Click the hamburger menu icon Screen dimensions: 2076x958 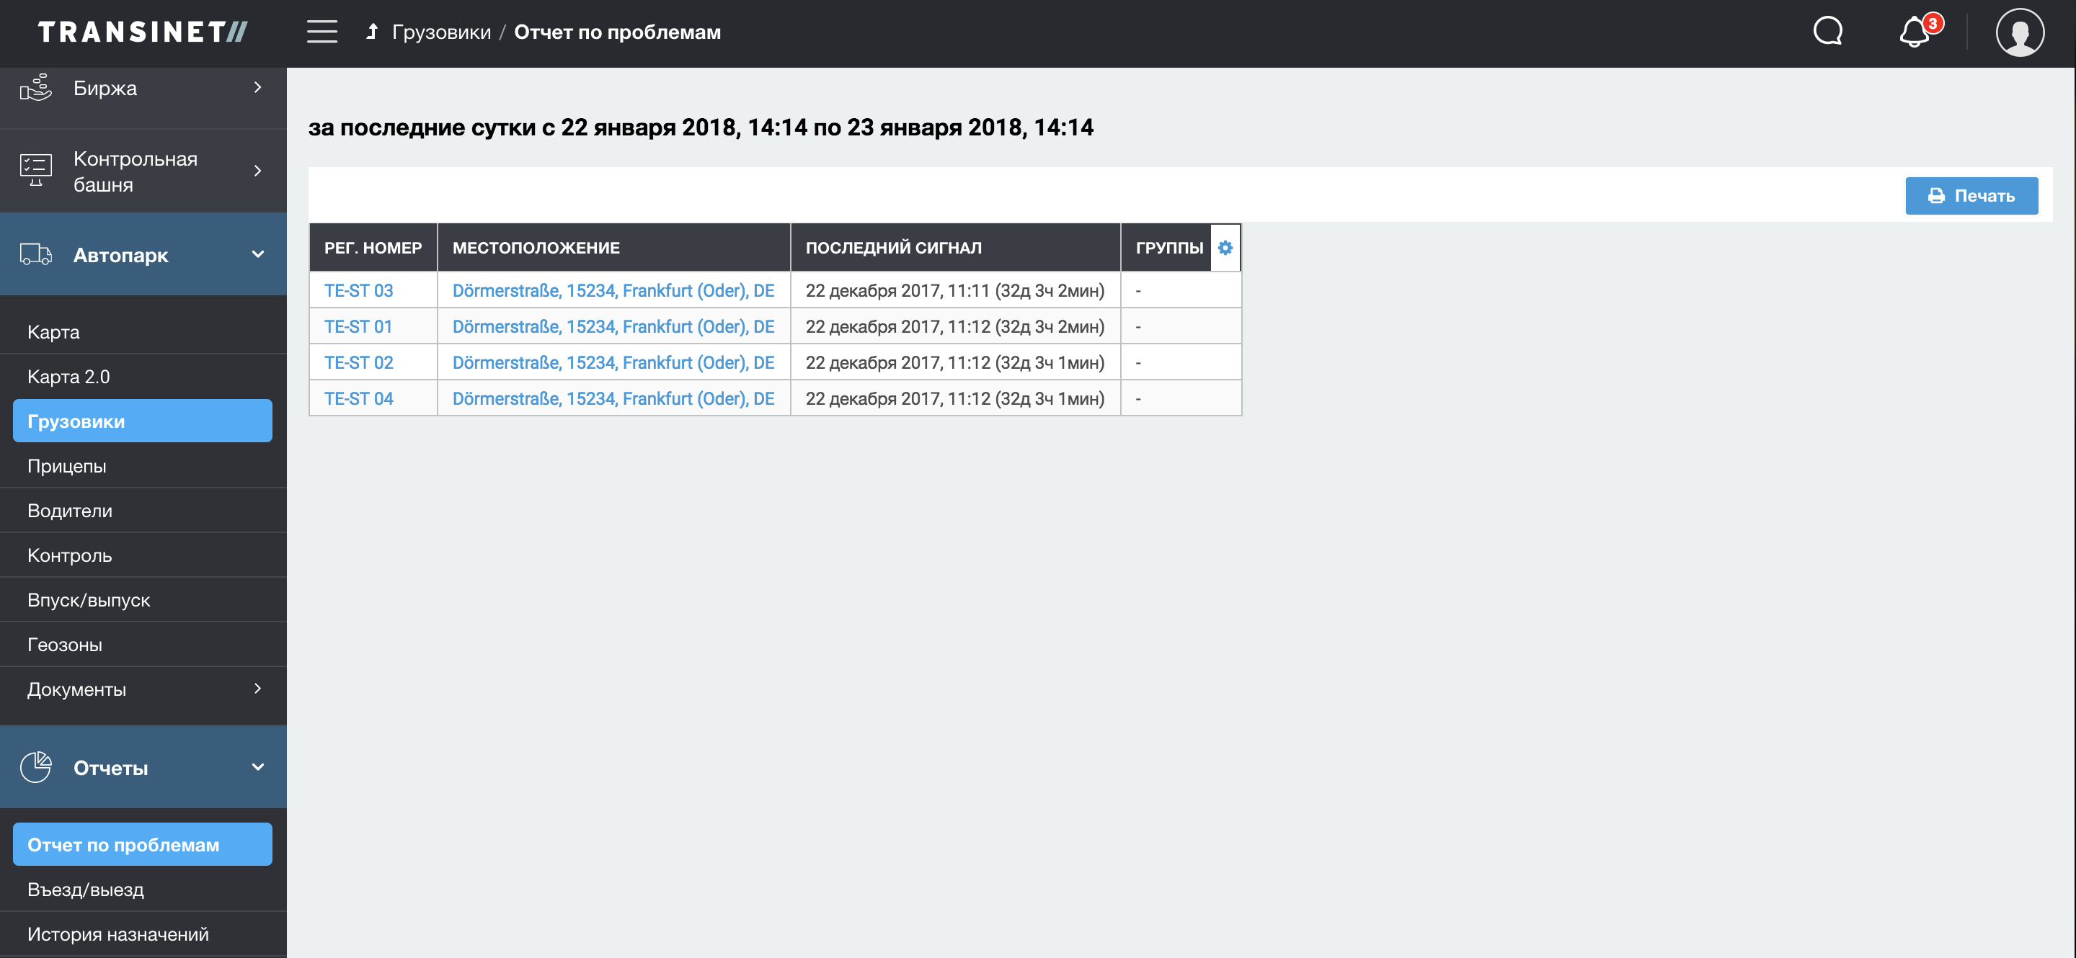(321, 32)
